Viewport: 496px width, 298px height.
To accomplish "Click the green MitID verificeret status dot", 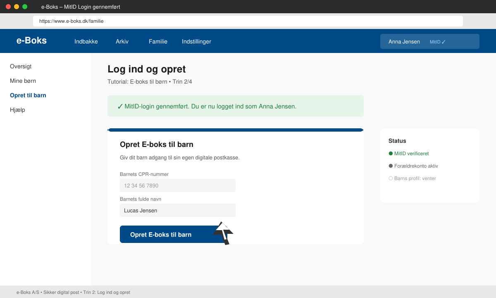I will point(391,154).
